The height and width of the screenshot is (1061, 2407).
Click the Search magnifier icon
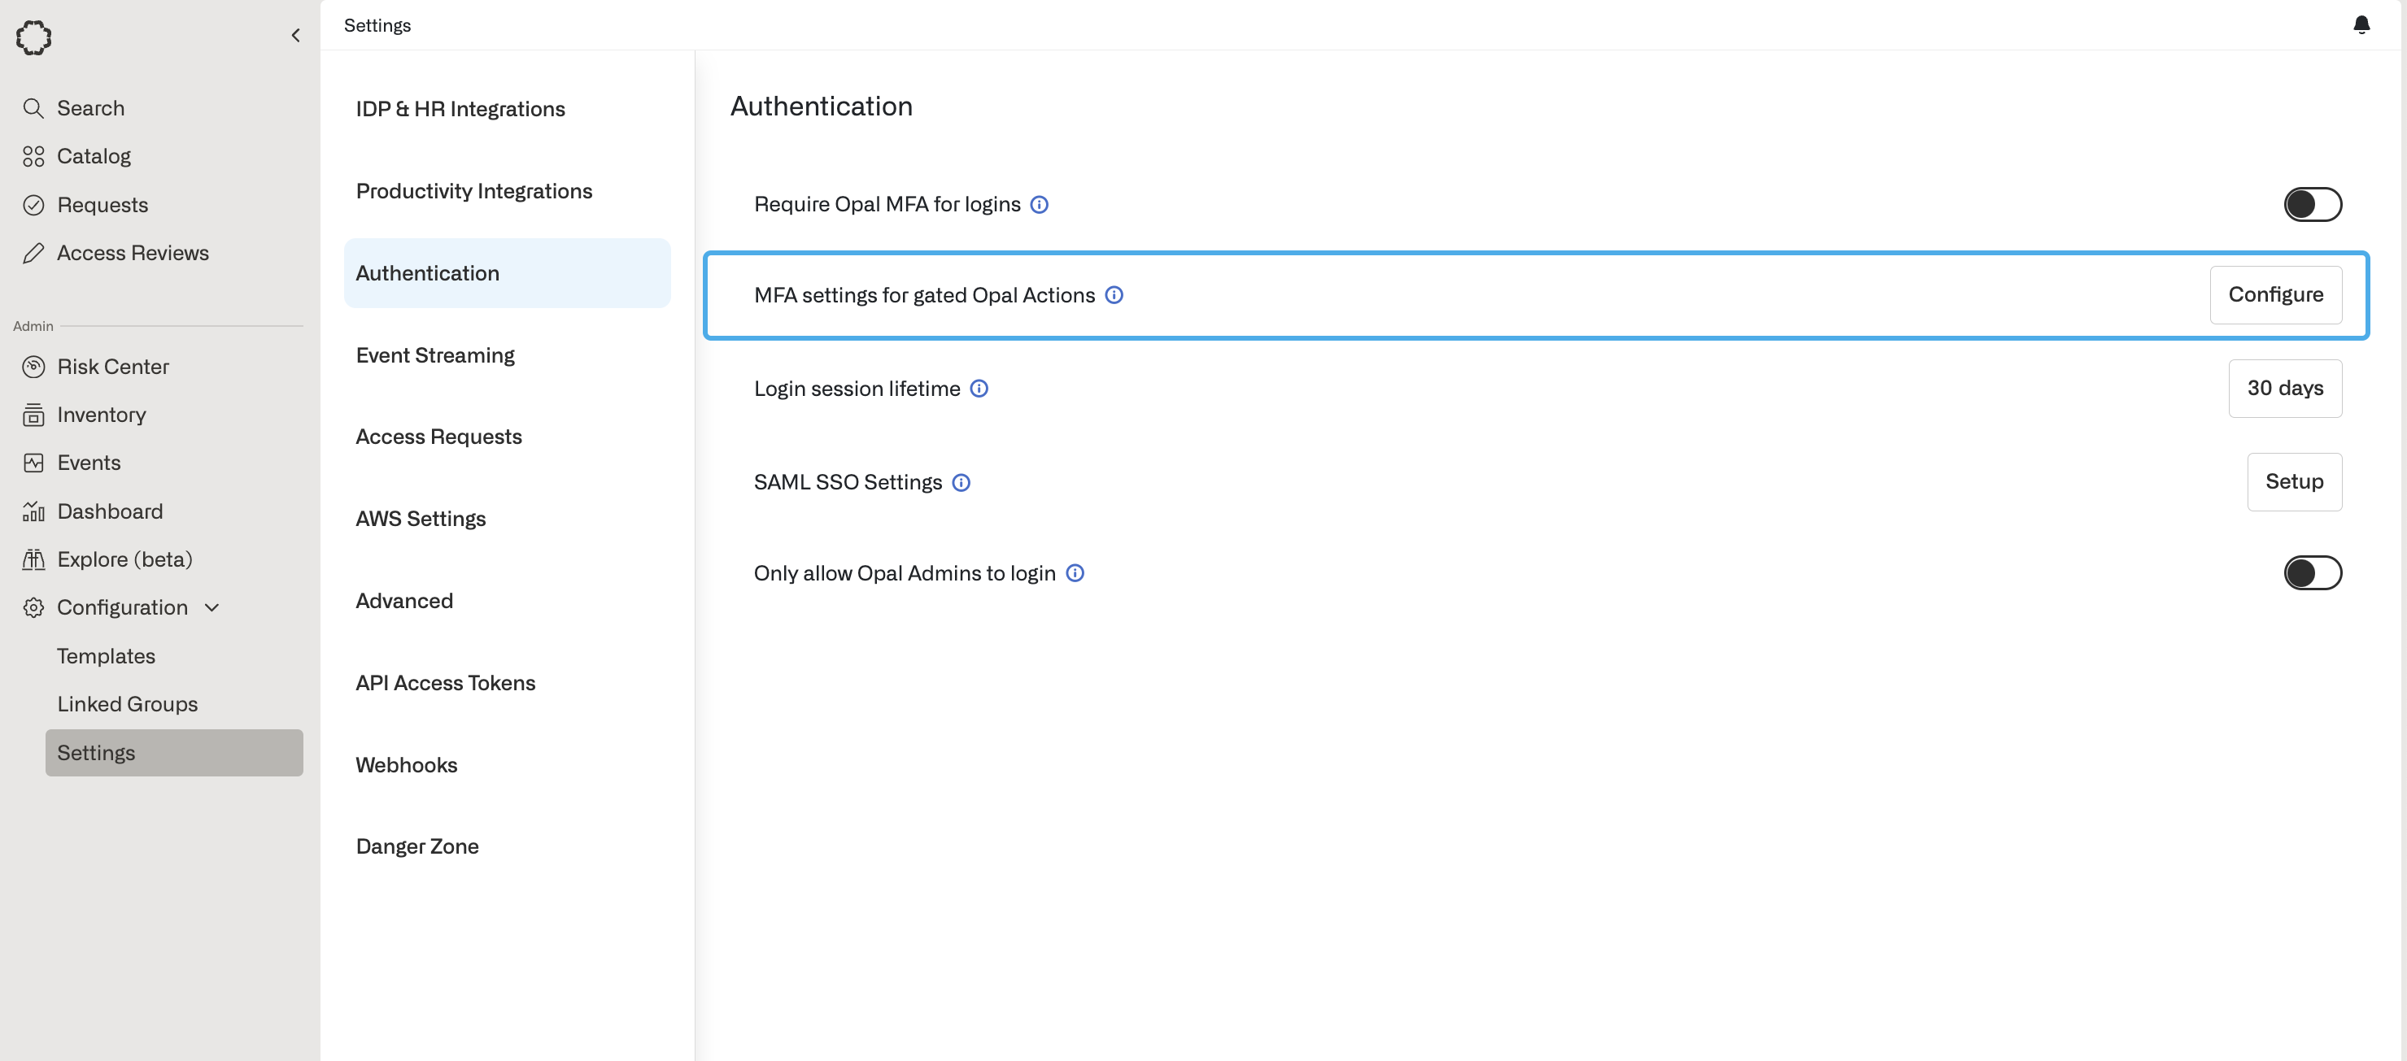[33, 108]
